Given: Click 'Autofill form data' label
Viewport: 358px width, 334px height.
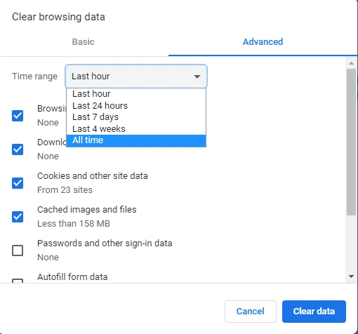Looking at the screenshot, I should tap(72, 277).
